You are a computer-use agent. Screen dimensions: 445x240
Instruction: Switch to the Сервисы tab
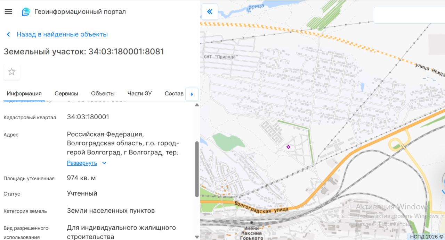(66, 94)
